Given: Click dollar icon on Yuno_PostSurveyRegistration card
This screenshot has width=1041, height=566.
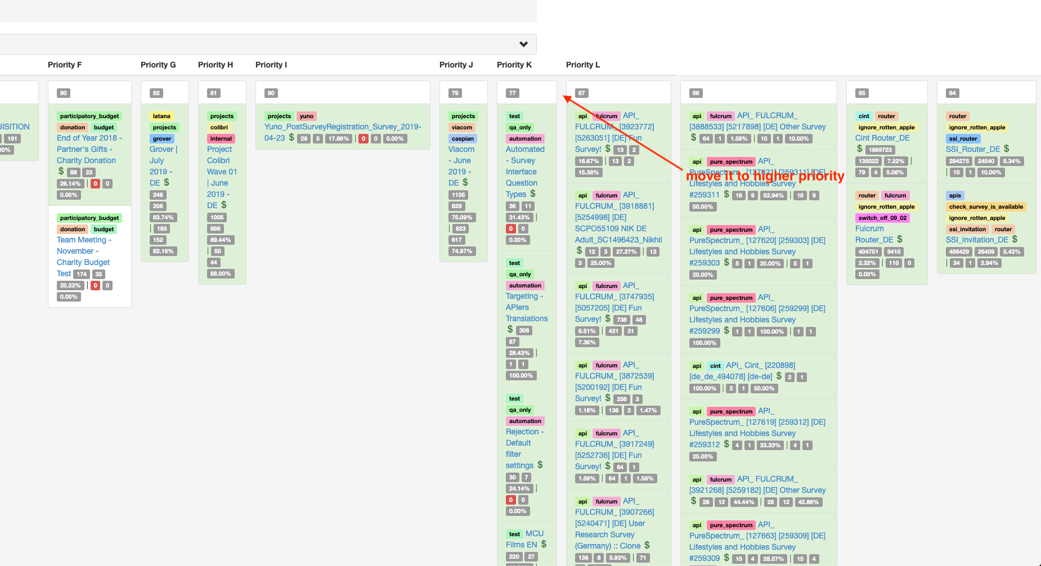Looking at the screenshot, I should (291, 137).
